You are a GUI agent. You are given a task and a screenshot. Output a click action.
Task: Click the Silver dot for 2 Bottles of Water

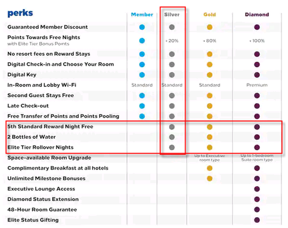[x=172, y=137]
